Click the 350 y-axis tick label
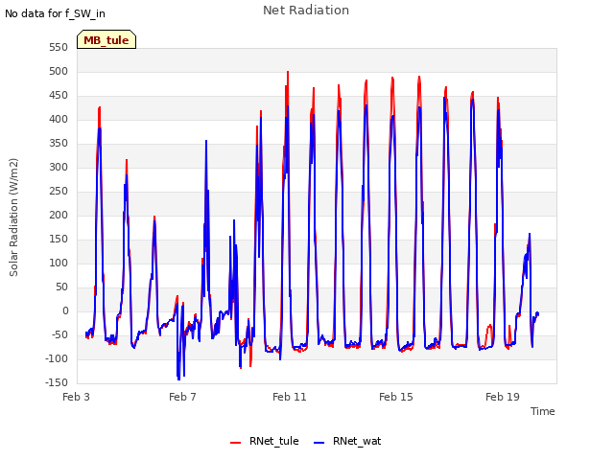The height and width of the screenshot is (460, 614). (x=59, y=143)
